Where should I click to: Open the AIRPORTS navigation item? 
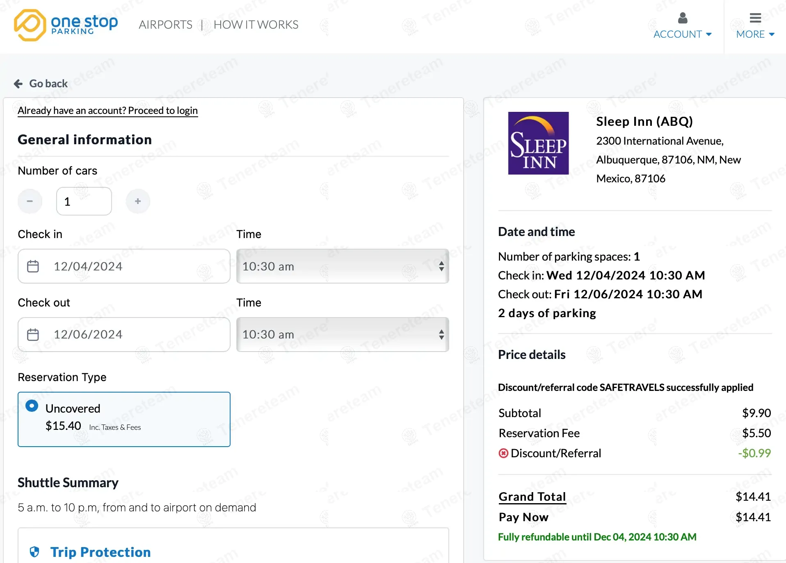[x=165, y=25]
